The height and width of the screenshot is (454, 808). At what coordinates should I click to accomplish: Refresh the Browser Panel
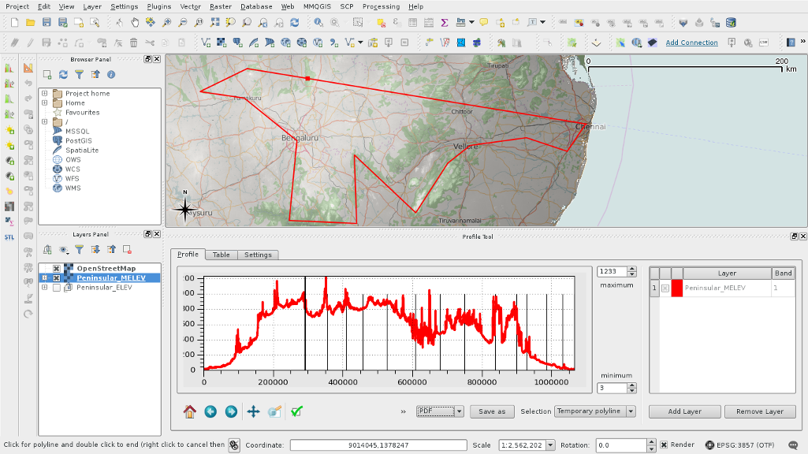(x=63, y=75)
